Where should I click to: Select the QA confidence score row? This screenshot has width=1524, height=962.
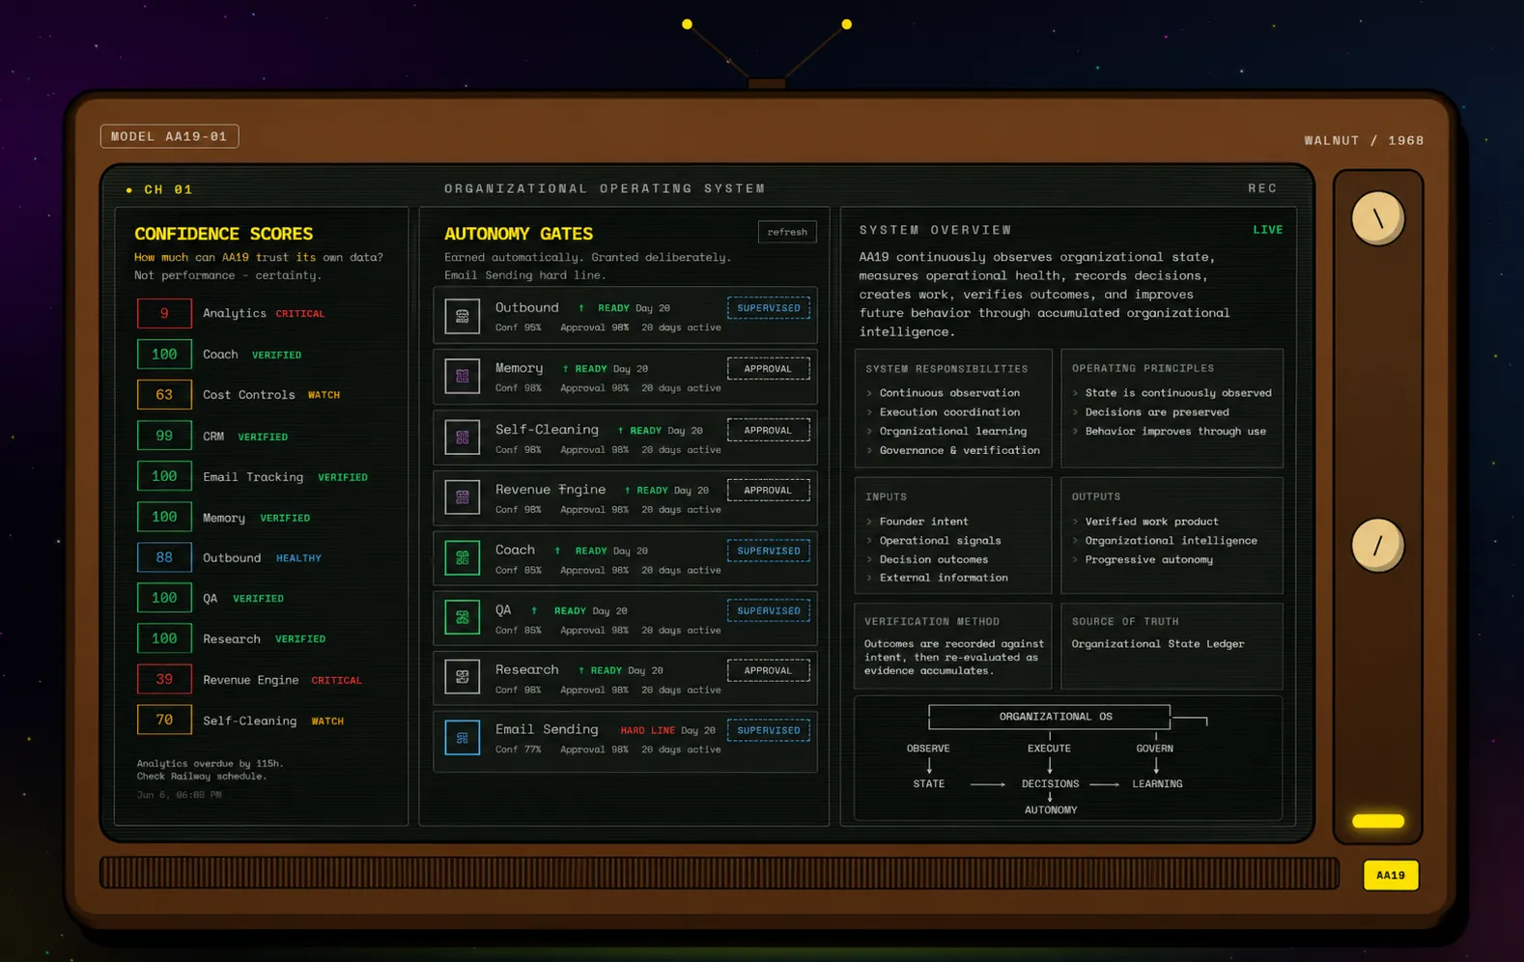tap(211, 598)
